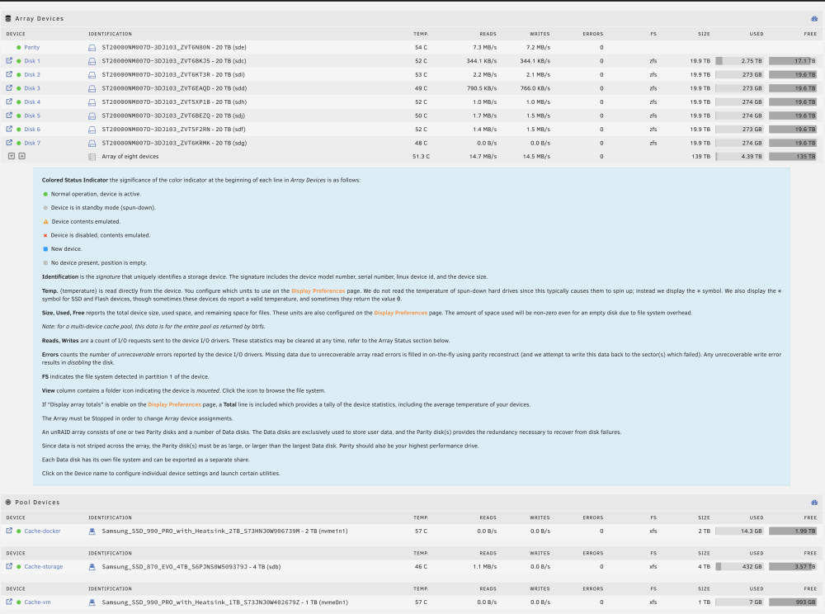
Task: Select the average temperature 51.3 C
Action: [421, 156]
